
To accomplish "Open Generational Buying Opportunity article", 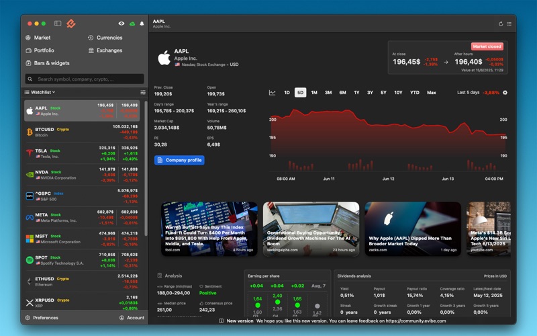I will pyautogui.click(x=311, y=228).
